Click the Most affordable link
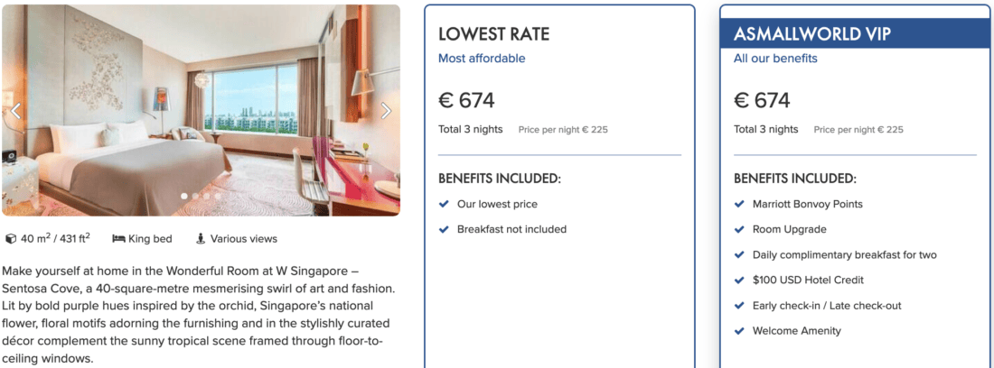This screenshot has height=368, width=994. click(x=482, y=59)
